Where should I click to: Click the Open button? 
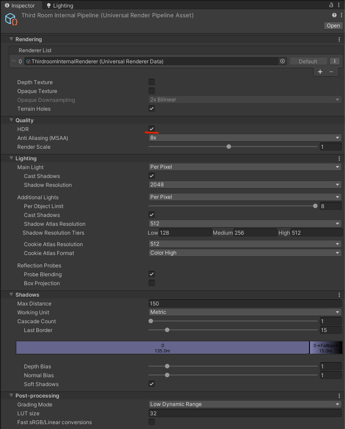tap(333, 26)
